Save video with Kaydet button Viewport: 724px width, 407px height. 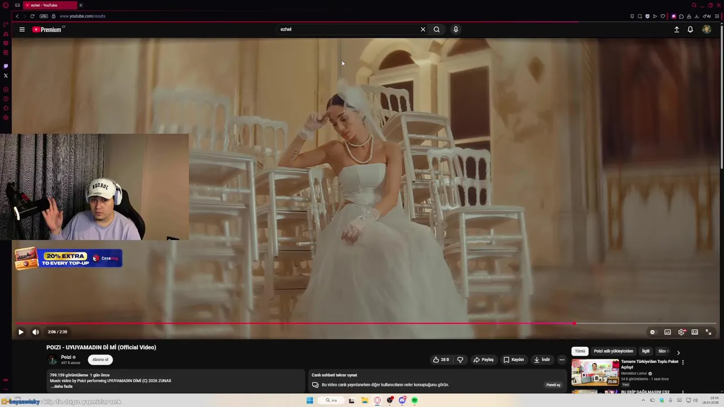514,360
